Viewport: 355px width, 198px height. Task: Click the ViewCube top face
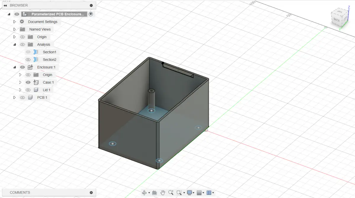coord(340,12)
